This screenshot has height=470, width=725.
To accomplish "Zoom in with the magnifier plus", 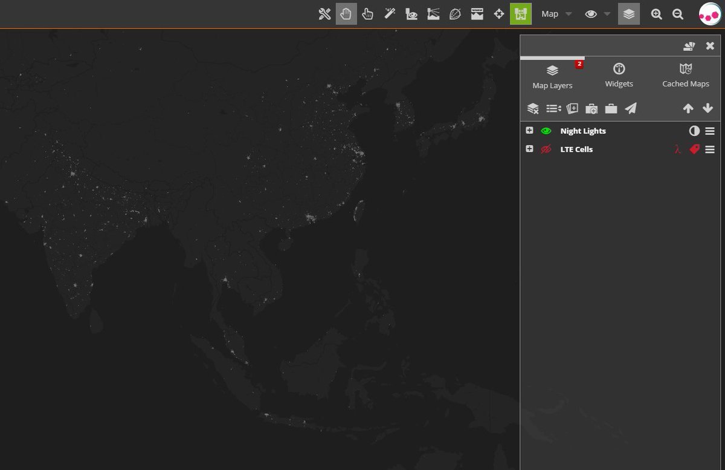I will (x=657, y=14).
